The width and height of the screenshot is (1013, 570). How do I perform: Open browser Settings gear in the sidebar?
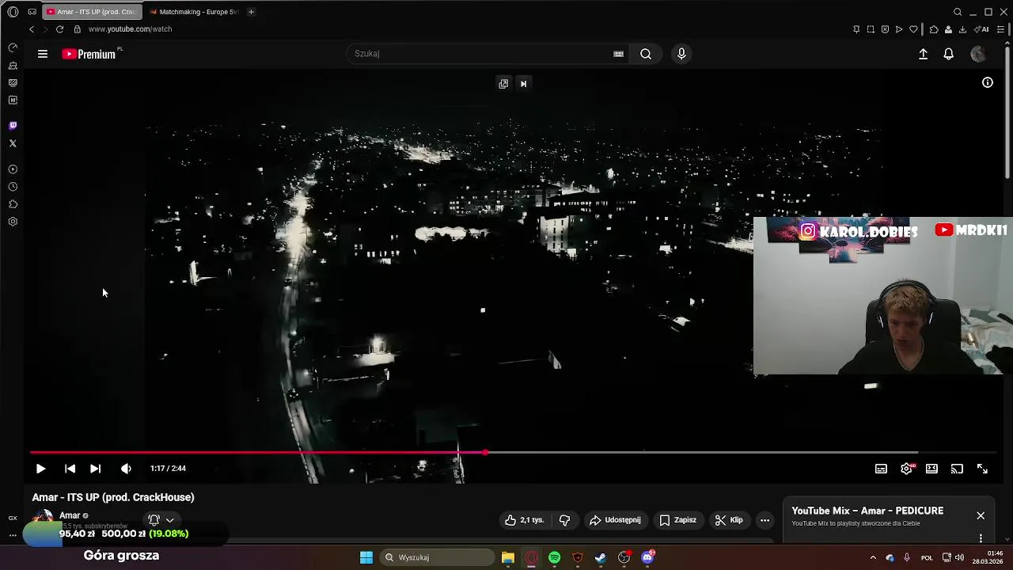pos(13,222)
